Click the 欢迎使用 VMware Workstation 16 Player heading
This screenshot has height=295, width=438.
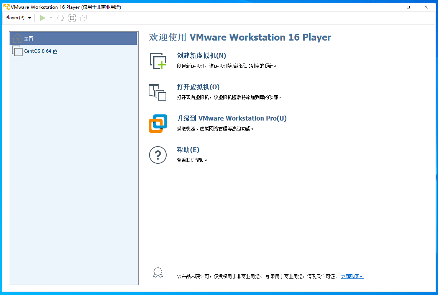point(240,37)
